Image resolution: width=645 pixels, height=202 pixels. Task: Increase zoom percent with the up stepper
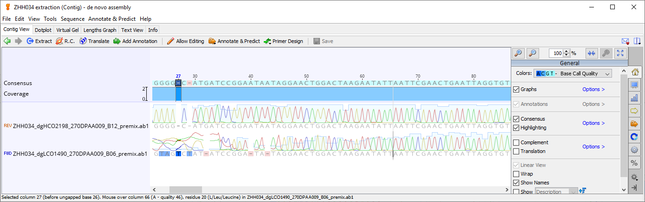coord(567,51)
